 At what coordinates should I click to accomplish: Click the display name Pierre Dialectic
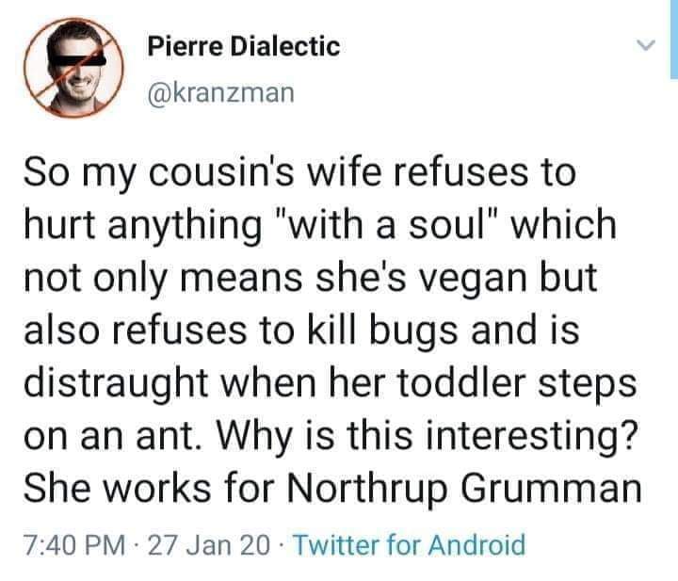(x=243, y=46)
